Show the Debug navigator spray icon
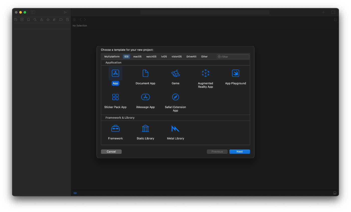 54,20
